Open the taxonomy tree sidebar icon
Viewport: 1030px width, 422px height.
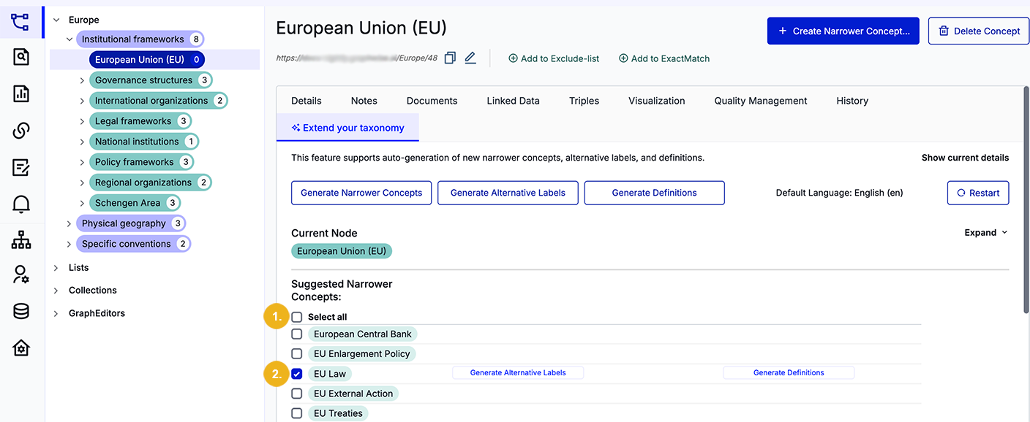(20, 21)
